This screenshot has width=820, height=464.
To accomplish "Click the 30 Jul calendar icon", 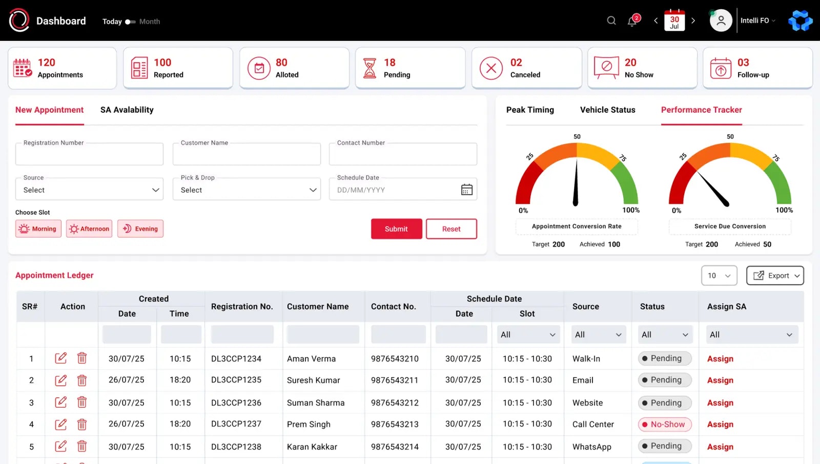I will click(x=674, y=20).
